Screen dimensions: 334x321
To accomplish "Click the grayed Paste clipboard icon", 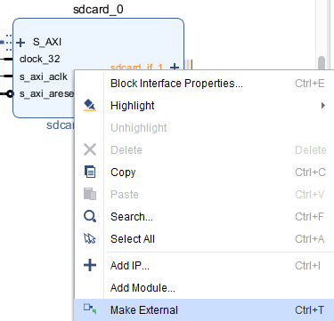I will click(90, 194).
